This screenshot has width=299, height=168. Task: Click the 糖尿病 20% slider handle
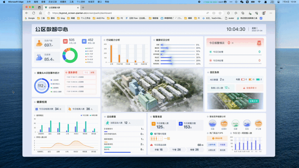pos(167,48)
